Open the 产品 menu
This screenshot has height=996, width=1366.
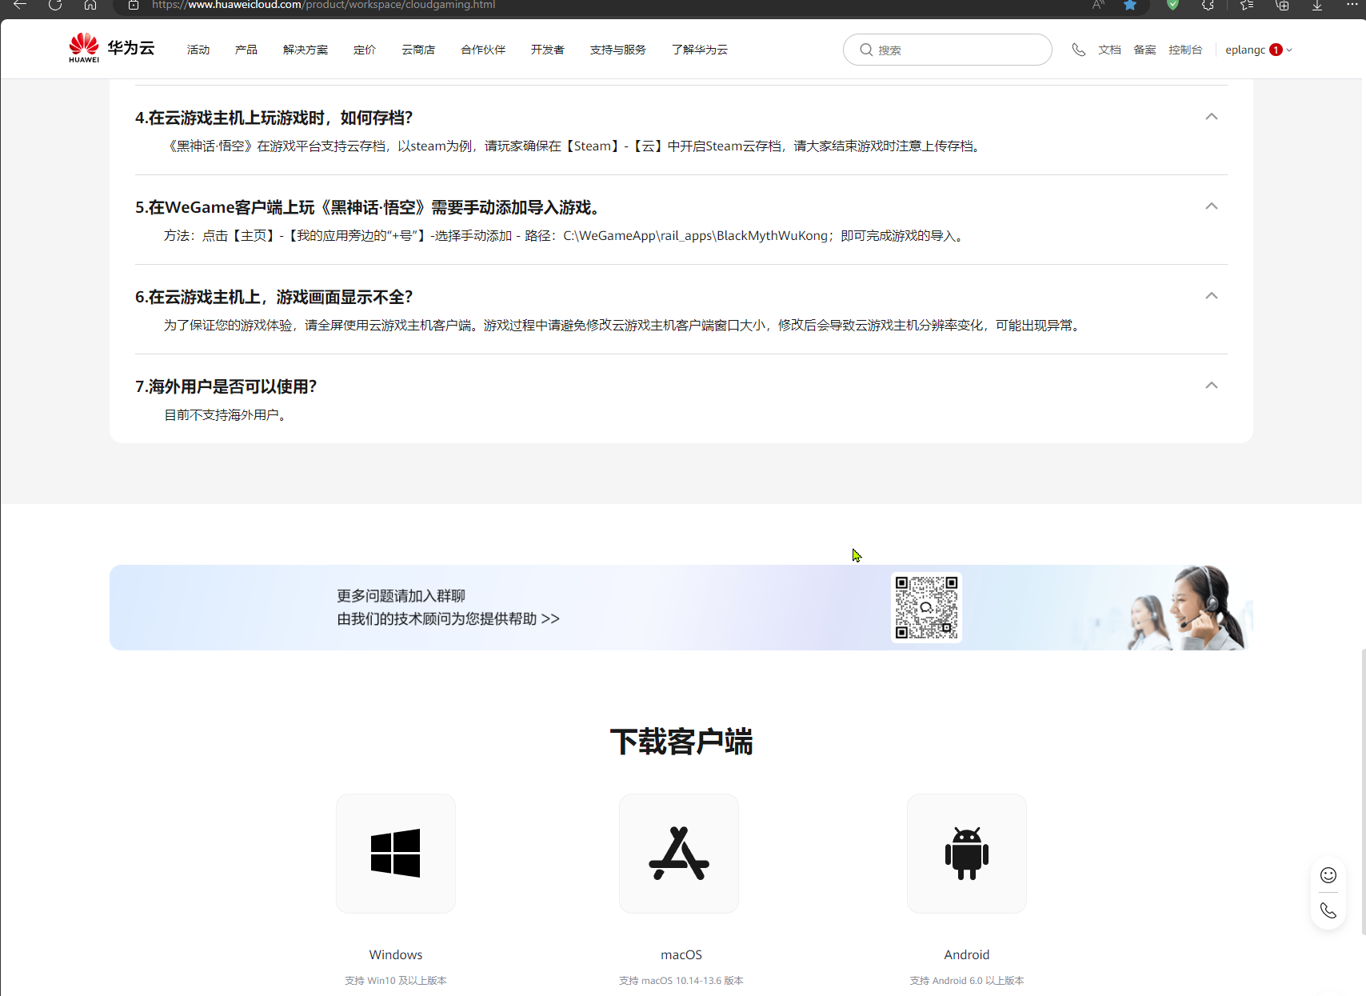pyautogui.click(x=246, y=50)
